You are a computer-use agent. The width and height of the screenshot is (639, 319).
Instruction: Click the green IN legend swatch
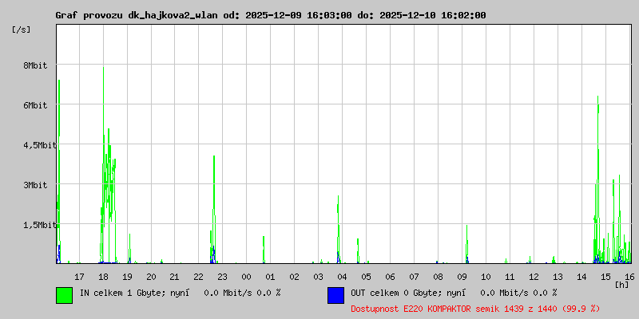pos(64,295)
